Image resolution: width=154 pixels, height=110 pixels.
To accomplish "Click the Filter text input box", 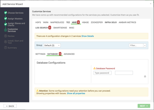I will [x=136, y=45].
